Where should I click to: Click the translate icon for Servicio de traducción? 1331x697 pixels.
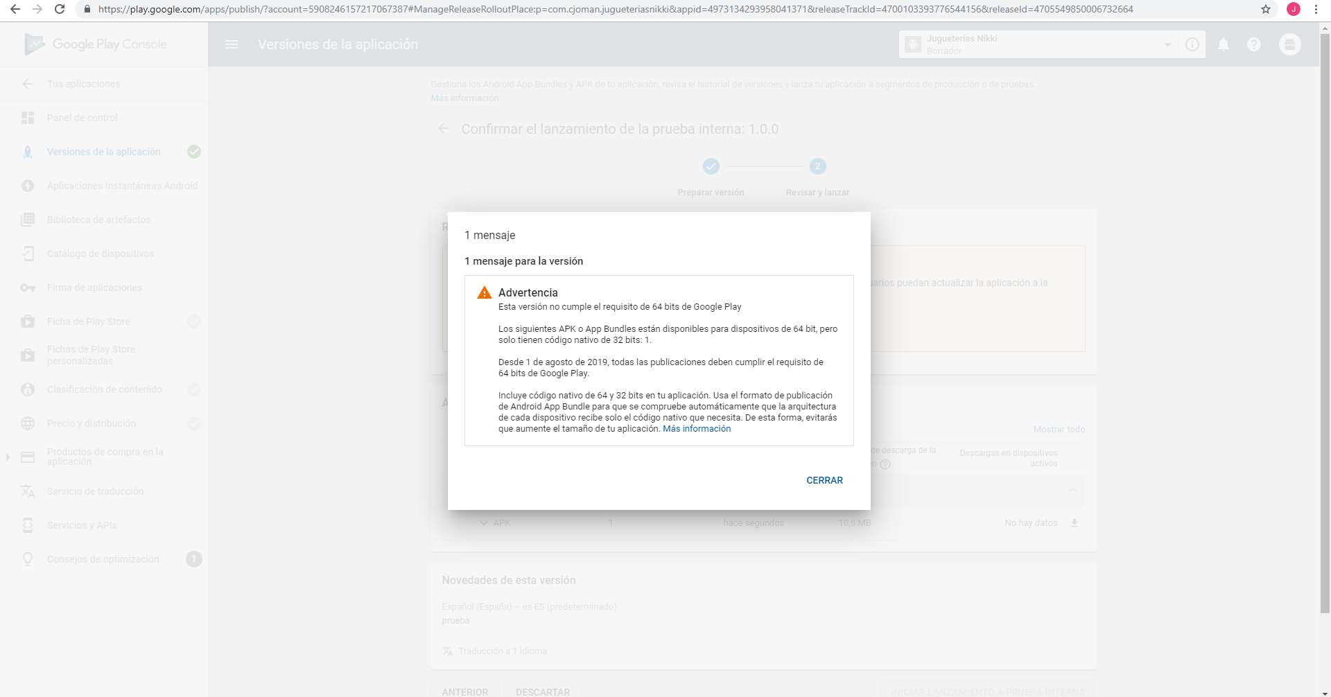28,491
